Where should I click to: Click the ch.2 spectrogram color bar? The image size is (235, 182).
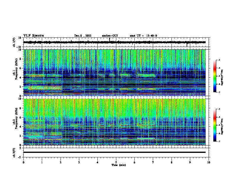pos(215,125)
